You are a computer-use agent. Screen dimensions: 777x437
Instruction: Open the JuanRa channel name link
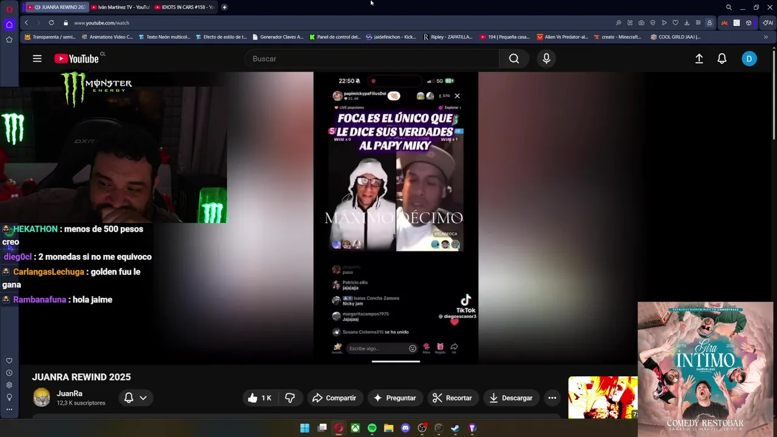69,393
